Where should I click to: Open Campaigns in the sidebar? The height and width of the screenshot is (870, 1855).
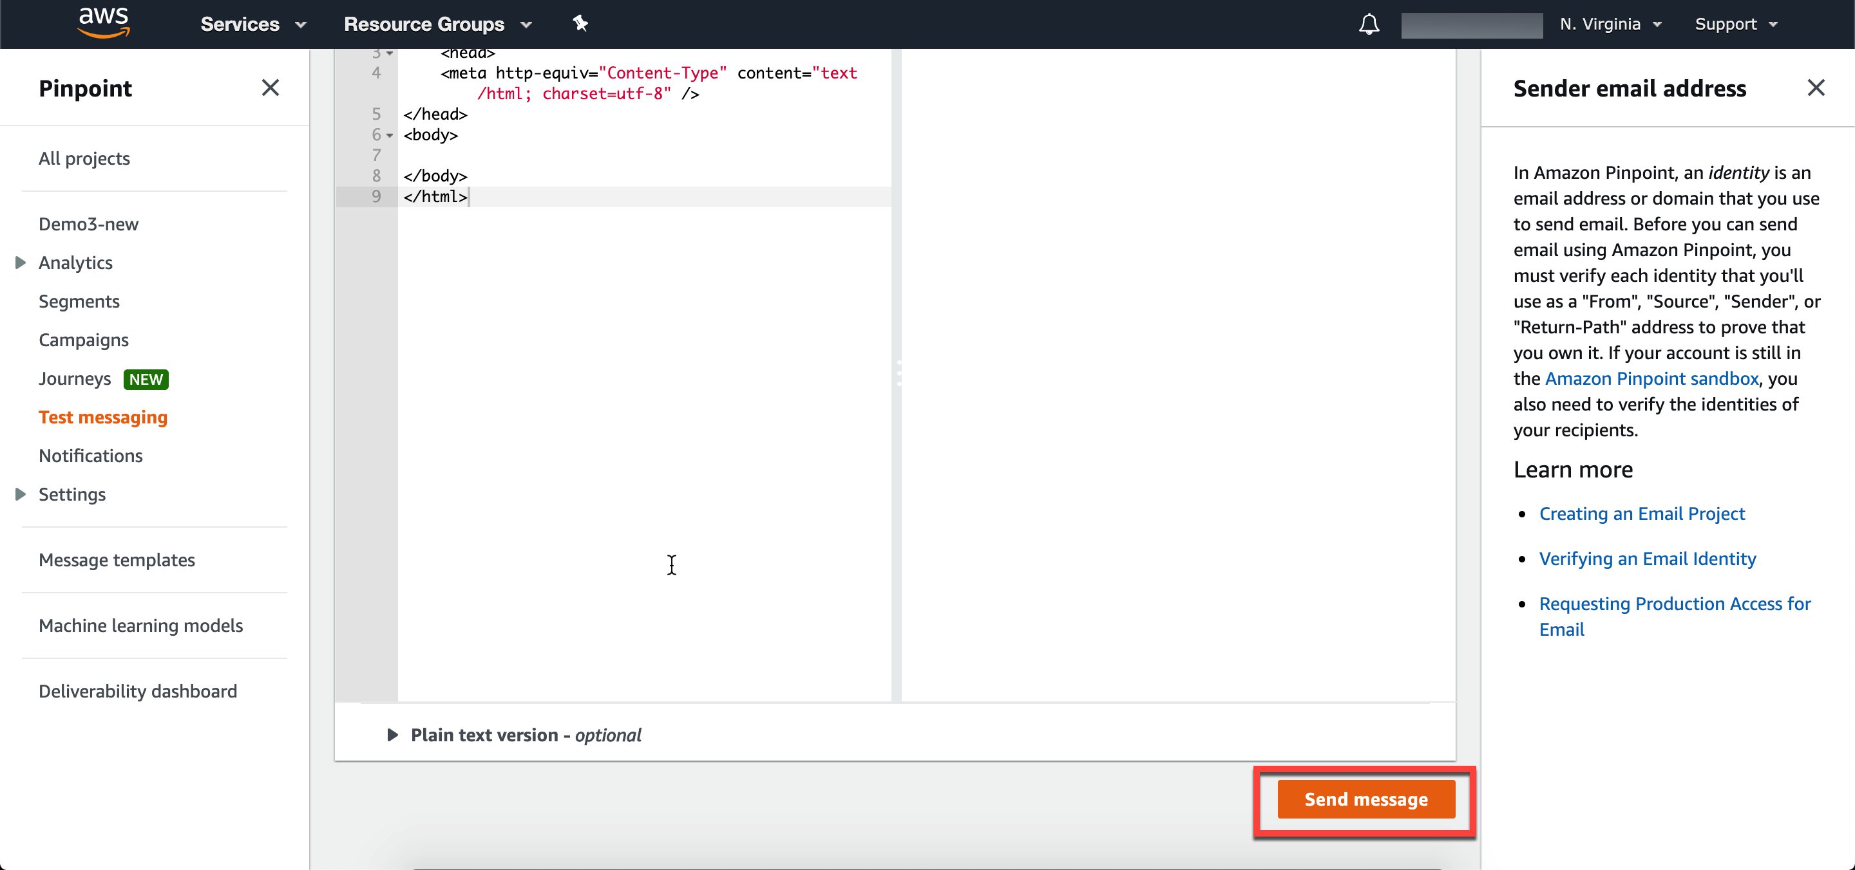coord(84,340)
